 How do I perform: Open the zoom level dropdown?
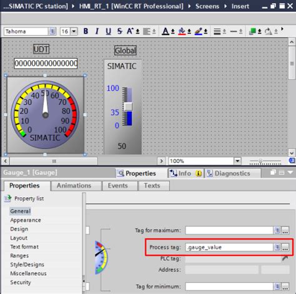click(x=237, y=161)
